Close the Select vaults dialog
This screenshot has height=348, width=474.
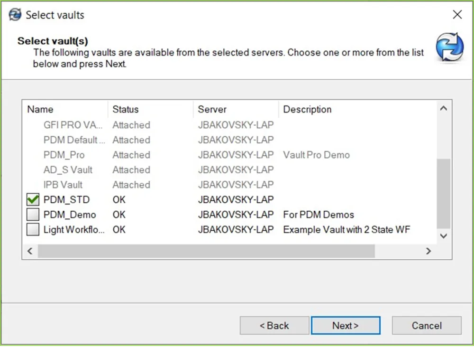pos(457,15)
